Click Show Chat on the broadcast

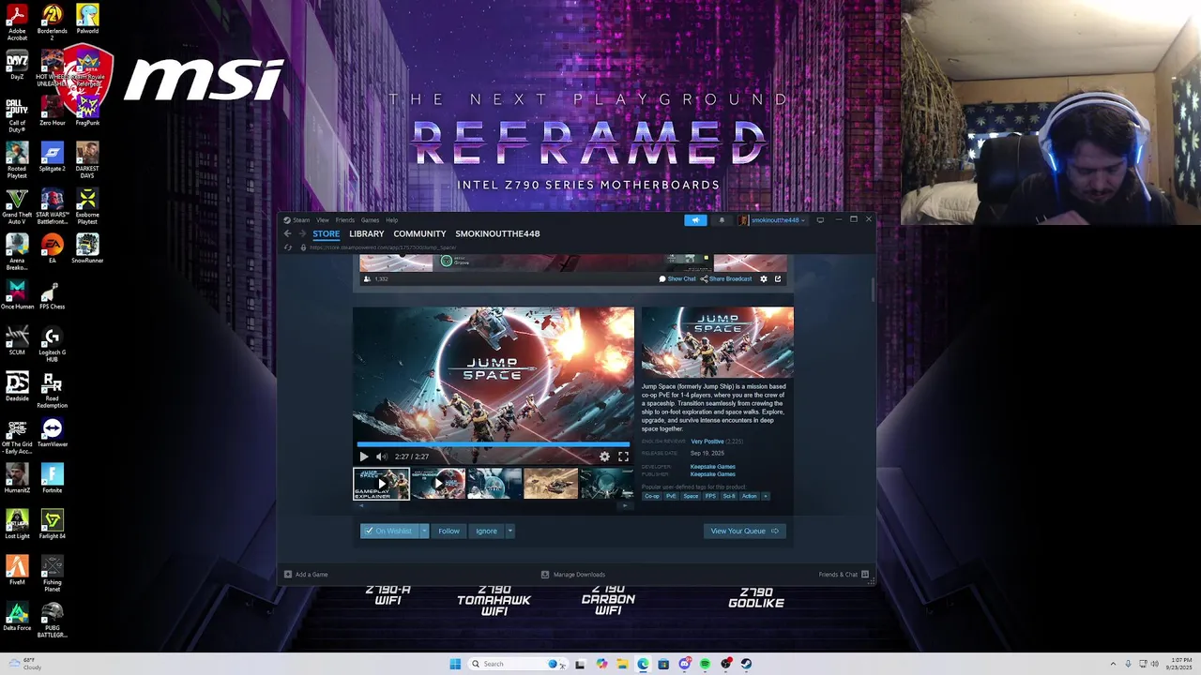point(677,278)
